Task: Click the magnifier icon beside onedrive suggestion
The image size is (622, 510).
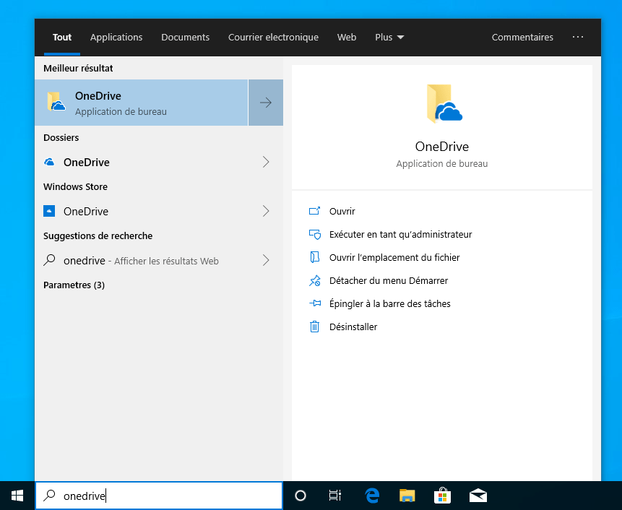Action: coord(49,260)
